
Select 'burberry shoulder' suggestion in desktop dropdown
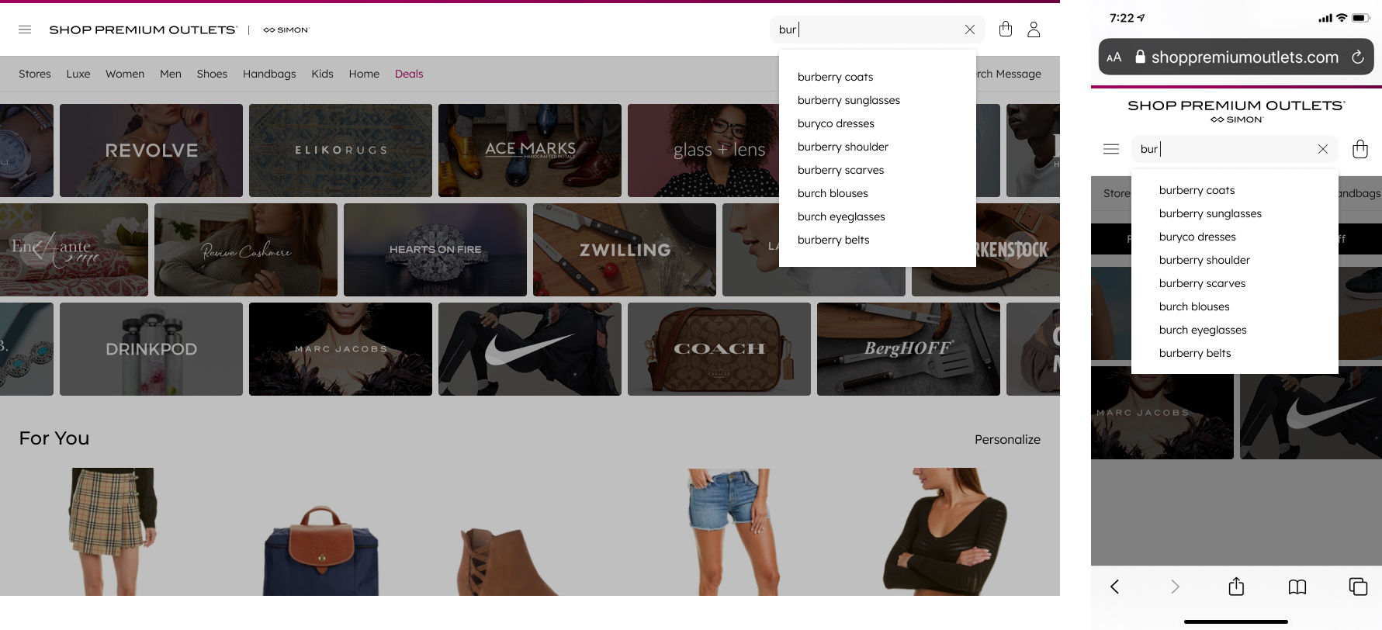843,147
